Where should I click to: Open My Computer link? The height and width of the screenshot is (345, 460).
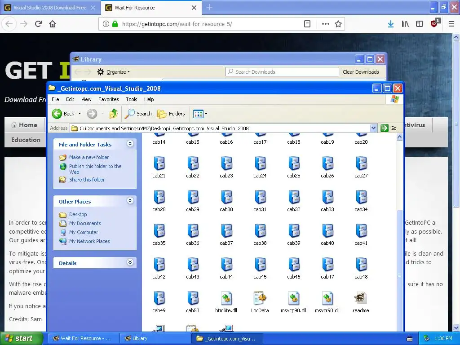[83, 232]
